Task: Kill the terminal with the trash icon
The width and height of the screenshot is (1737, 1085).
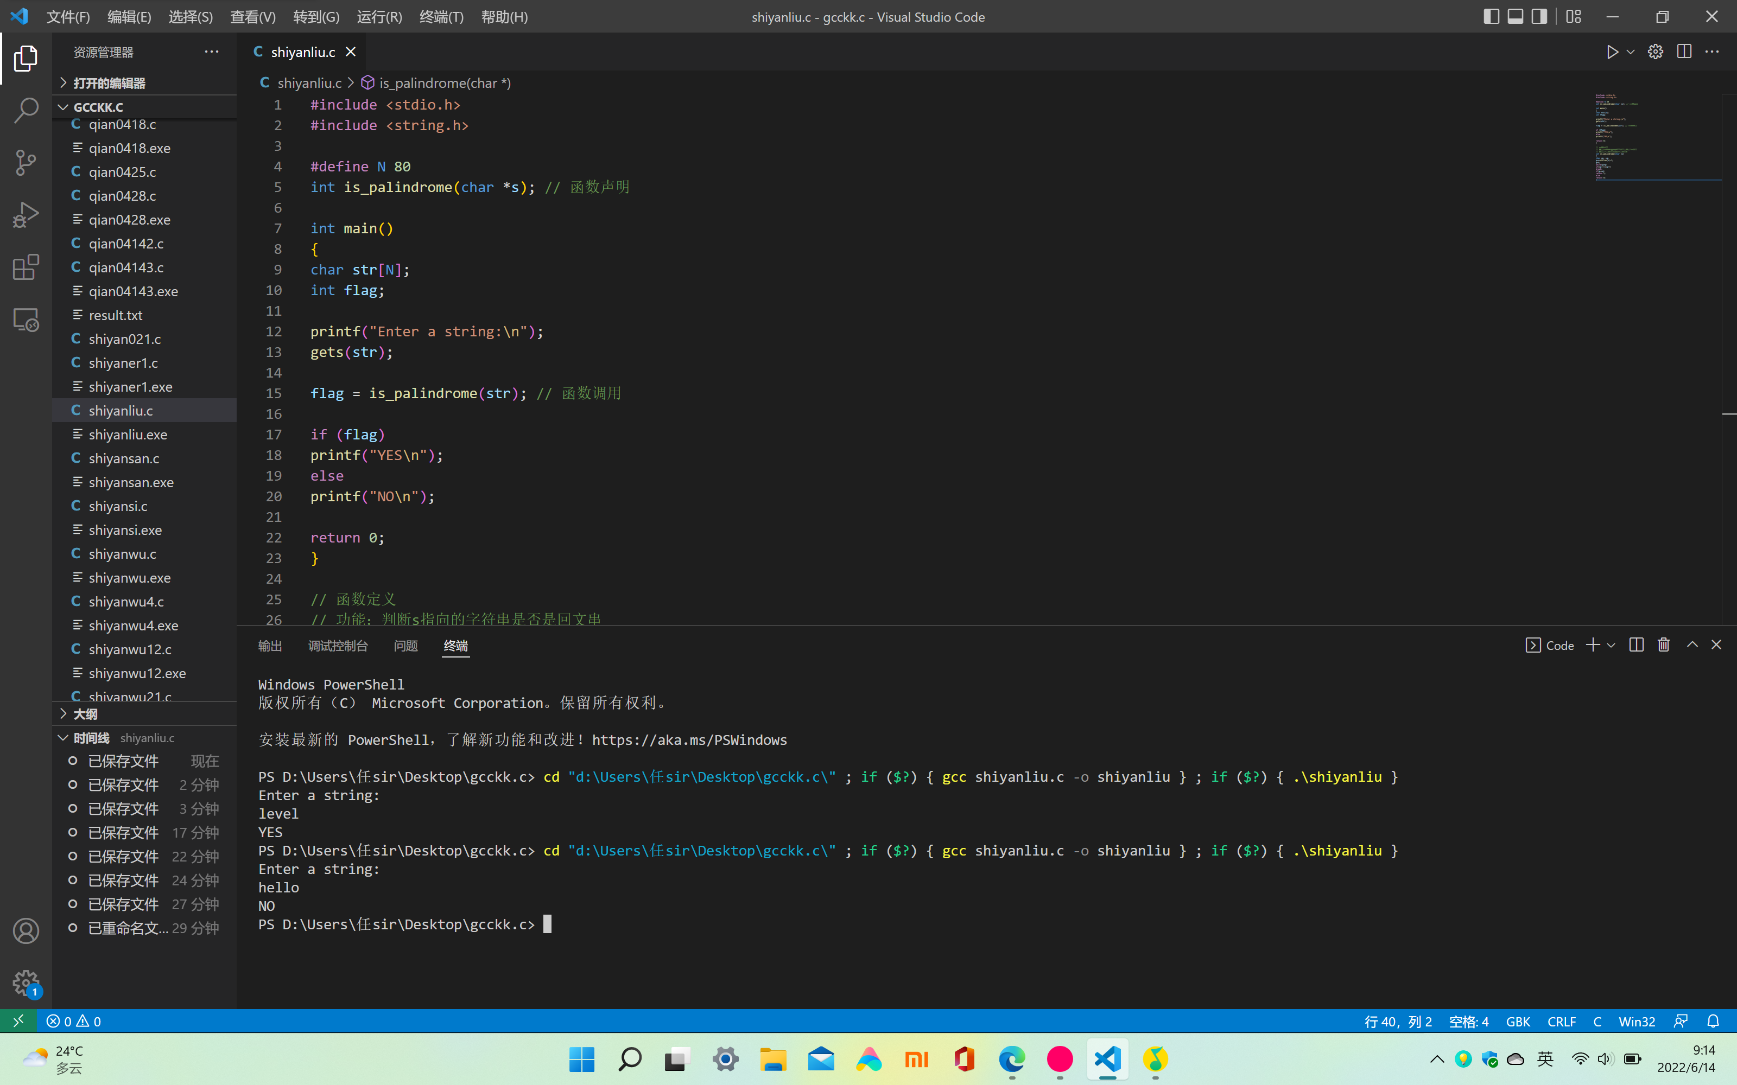Action: (x=1664, y=644)
